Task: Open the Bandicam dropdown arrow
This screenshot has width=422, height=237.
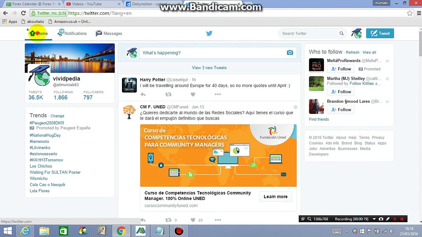Action: tap(374, 219)
